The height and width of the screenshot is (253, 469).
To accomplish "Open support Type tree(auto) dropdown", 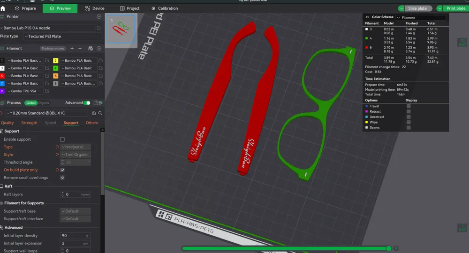I will pos(76,147).
